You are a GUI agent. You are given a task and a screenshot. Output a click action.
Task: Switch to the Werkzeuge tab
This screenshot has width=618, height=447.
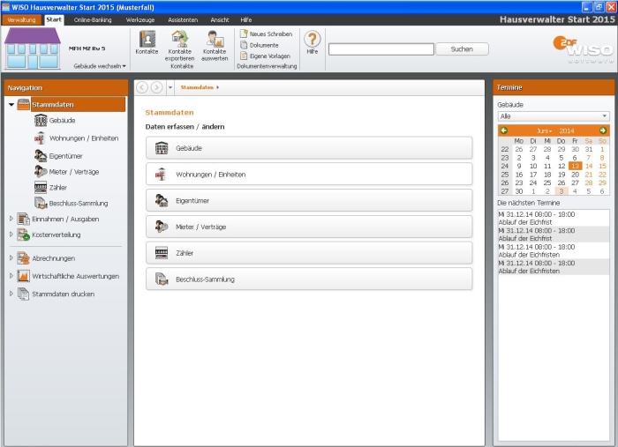click(x=140, y=19)
